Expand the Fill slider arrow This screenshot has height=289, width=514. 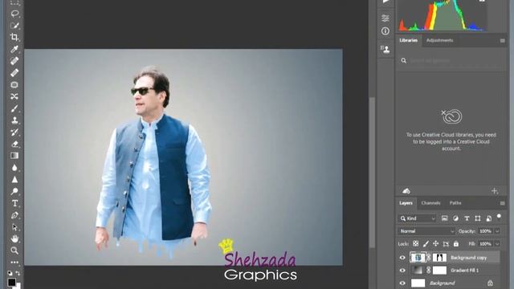tap(497, 244)
